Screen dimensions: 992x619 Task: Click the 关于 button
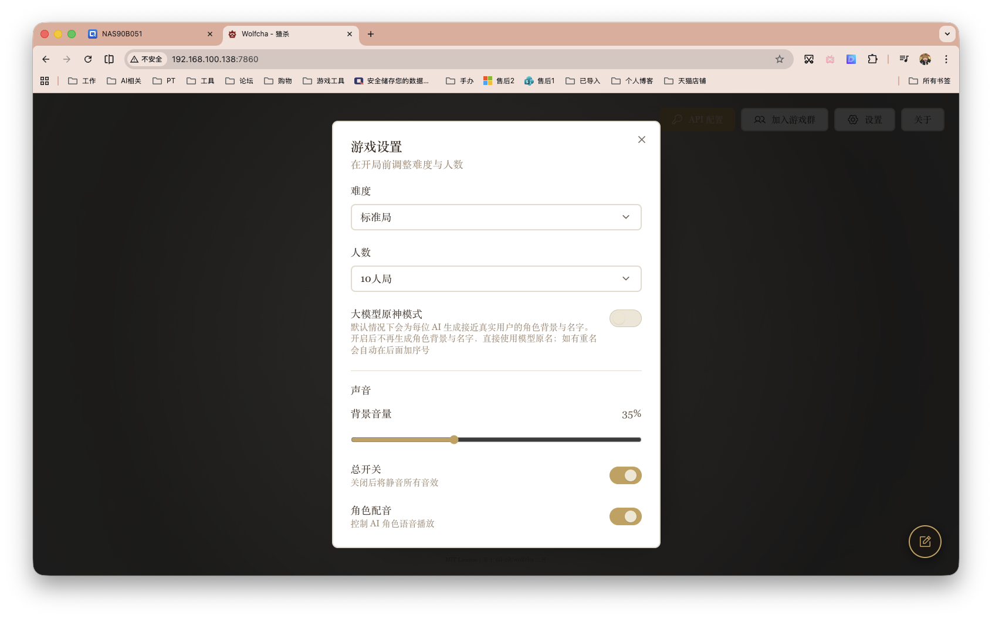click(x=922, y=120)
